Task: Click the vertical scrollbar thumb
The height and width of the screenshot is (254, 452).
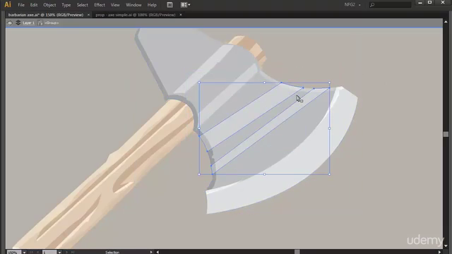Action: [x=446, y=134]
